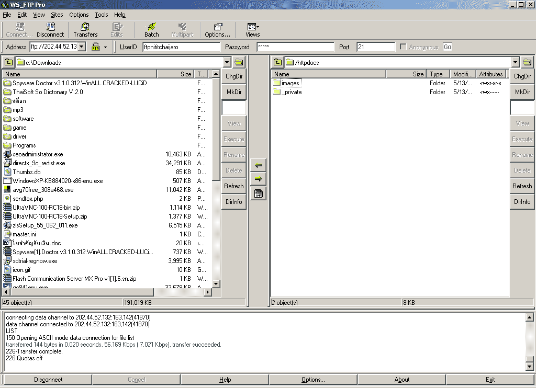Click the remote pane Refresh button
This screenshot has height=388, width=536.
click(522, 186)
